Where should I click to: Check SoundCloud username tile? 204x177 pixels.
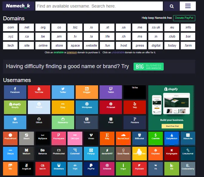pyautogui.click(x=123, y=138)
